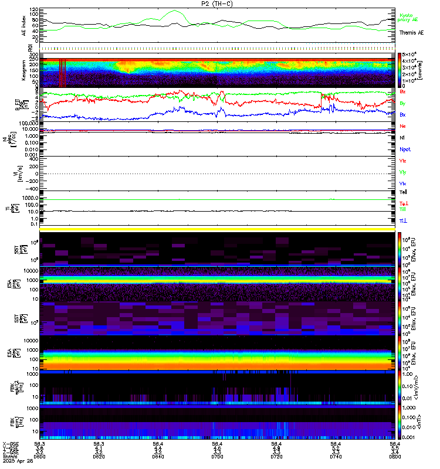Click the "Keogram" y-axis label
The image size is (440, 469).
pos(23,70)
